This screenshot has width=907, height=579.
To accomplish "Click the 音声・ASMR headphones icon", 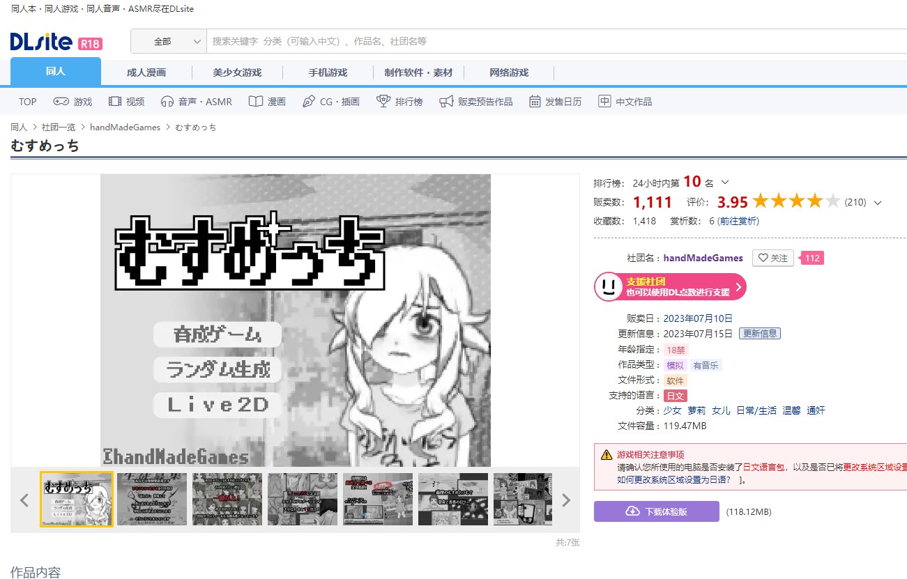I will pyautogui.click(x=169, y=101).
